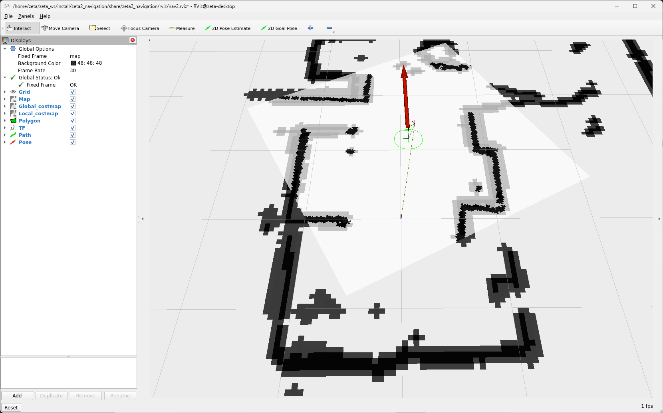Click the 1 fps status text
This screenshot has height=413, width=663.
pos(647,406)
